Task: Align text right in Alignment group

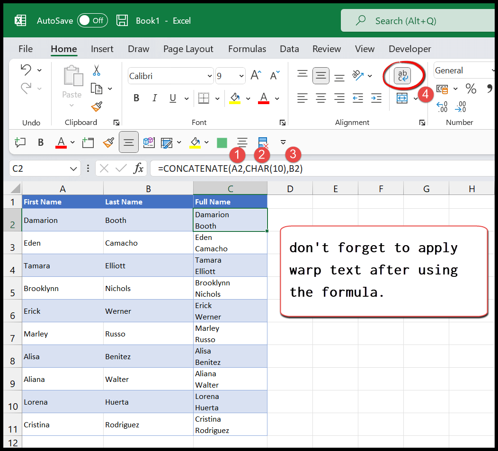Action: [339, 98]
